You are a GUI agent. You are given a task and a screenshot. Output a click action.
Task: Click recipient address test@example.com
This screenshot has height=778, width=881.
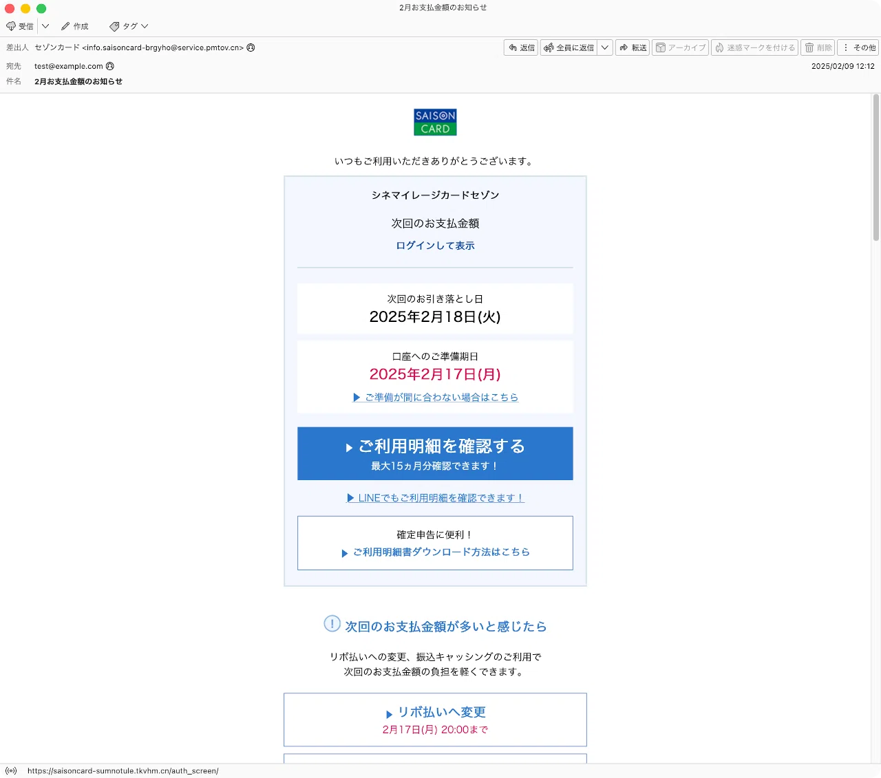(69, 66)
